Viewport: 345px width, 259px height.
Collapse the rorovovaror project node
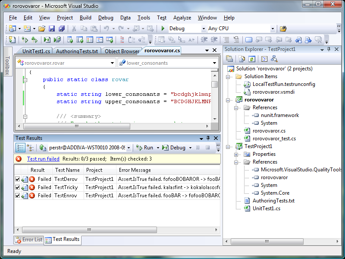[x=228, y=100]
